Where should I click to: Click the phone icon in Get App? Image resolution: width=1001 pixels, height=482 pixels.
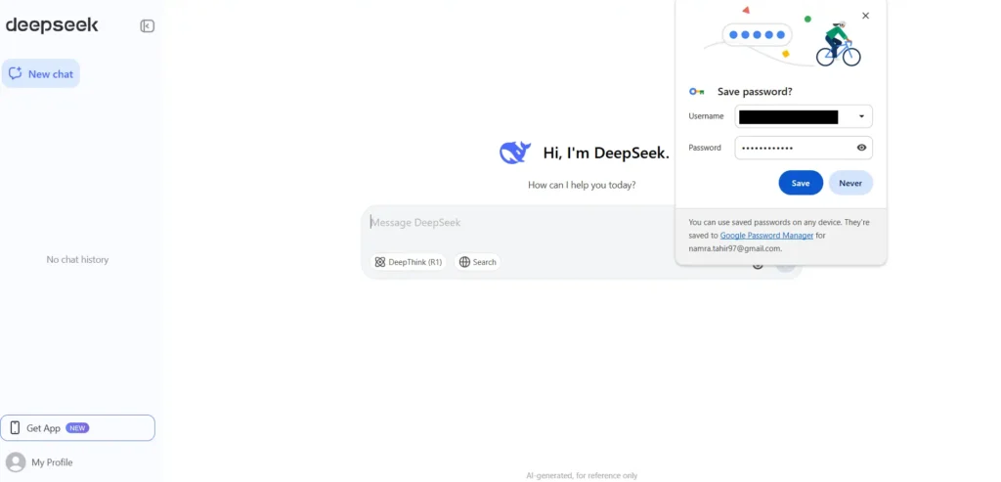tap(15, 427)
